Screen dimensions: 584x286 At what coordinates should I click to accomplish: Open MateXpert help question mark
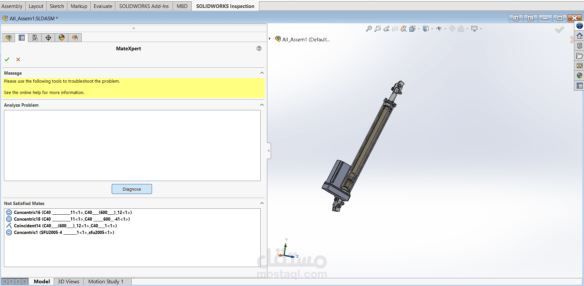[x=259, y=48]
